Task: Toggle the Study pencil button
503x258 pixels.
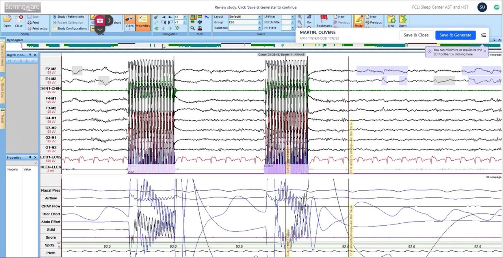Action: 359,21
